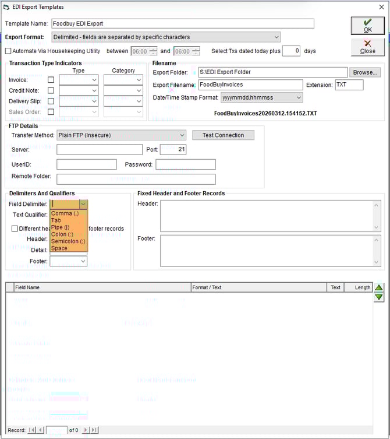Click the Format / Text column header
The image size is (390, 439).
point(259,287)
